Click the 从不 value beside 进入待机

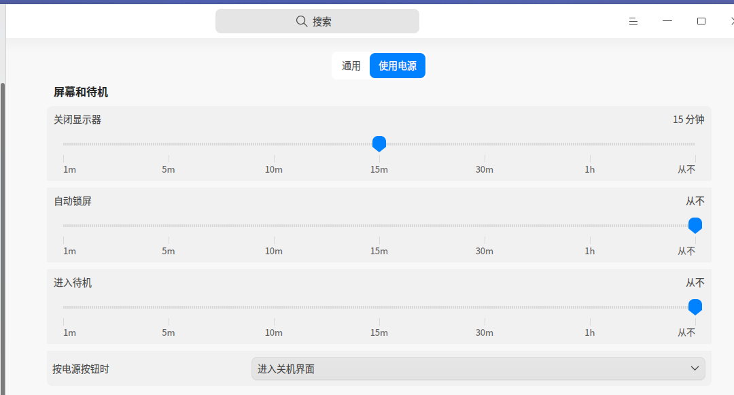695,283
